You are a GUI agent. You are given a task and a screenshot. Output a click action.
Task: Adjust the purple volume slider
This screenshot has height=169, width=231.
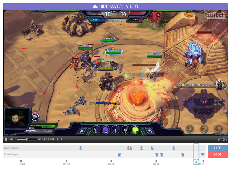(x=26, y=139)
